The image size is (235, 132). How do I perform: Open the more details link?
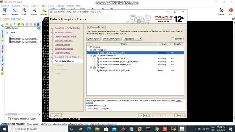coord(178,100)
